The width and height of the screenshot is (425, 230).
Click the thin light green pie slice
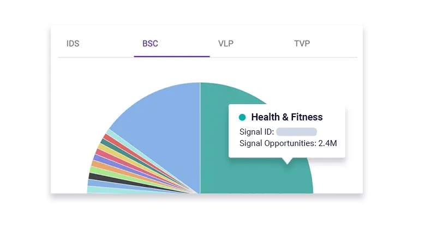coord(94,170)
